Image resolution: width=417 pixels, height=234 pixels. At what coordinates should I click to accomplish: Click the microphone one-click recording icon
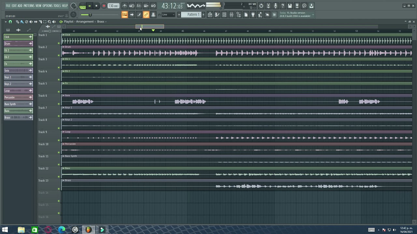tap(276, 6)
